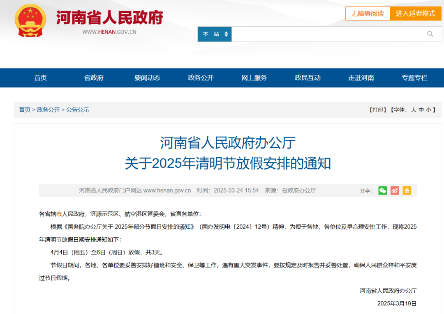The height and width of the screenshot is (314, 444).
Task: Open 网上服务 from the navigation bar
Action: (254, 78)
